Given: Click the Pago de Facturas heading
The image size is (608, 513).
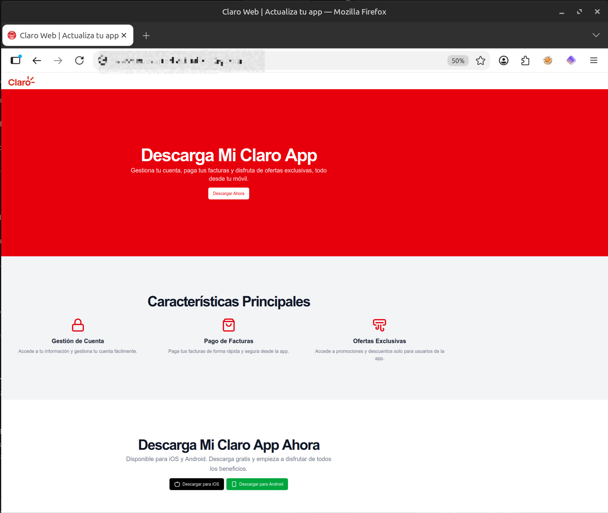Looking at the screenshot, I should [229, 341].
